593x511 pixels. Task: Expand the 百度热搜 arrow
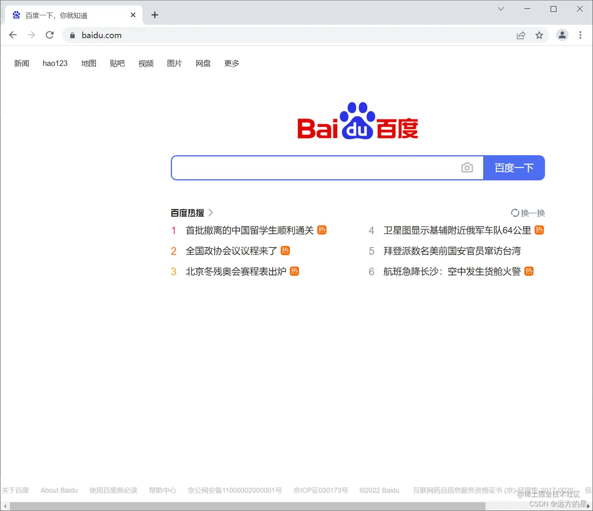[x=211, y=213]
